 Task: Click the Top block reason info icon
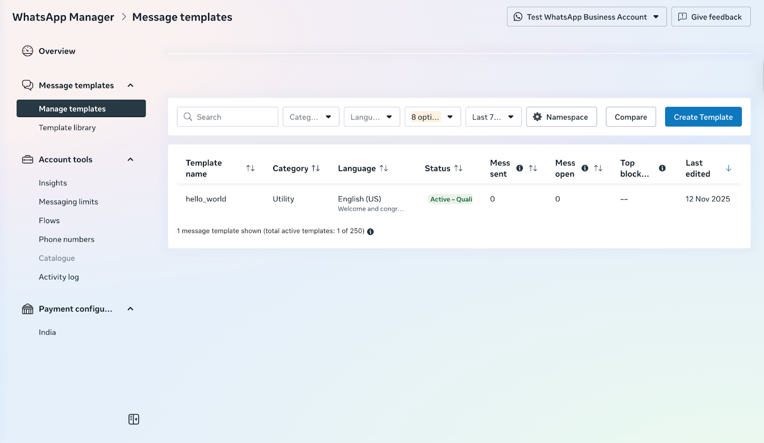click(x=662, y=168)
